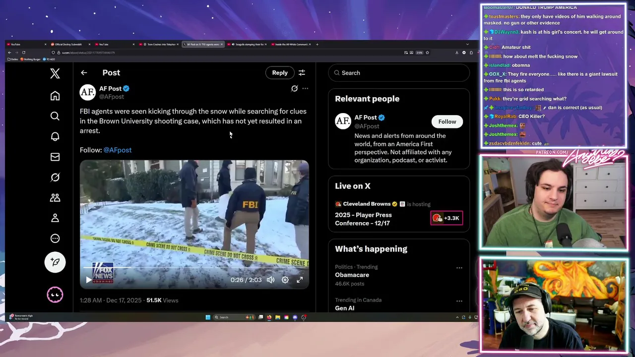Open Discord from the taskbar
This screenshot has height=357, width=635.
(x=295, y=317)
